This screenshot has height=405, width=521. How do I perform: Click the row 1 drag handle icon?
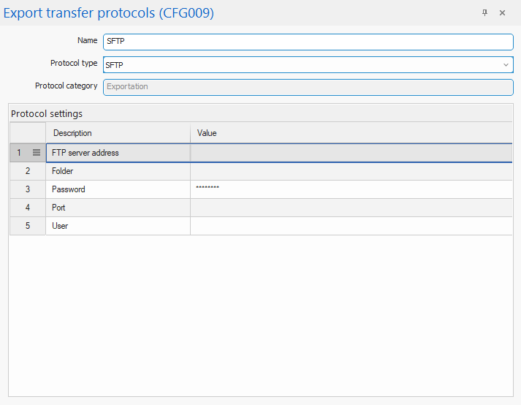tap(37, 153)
